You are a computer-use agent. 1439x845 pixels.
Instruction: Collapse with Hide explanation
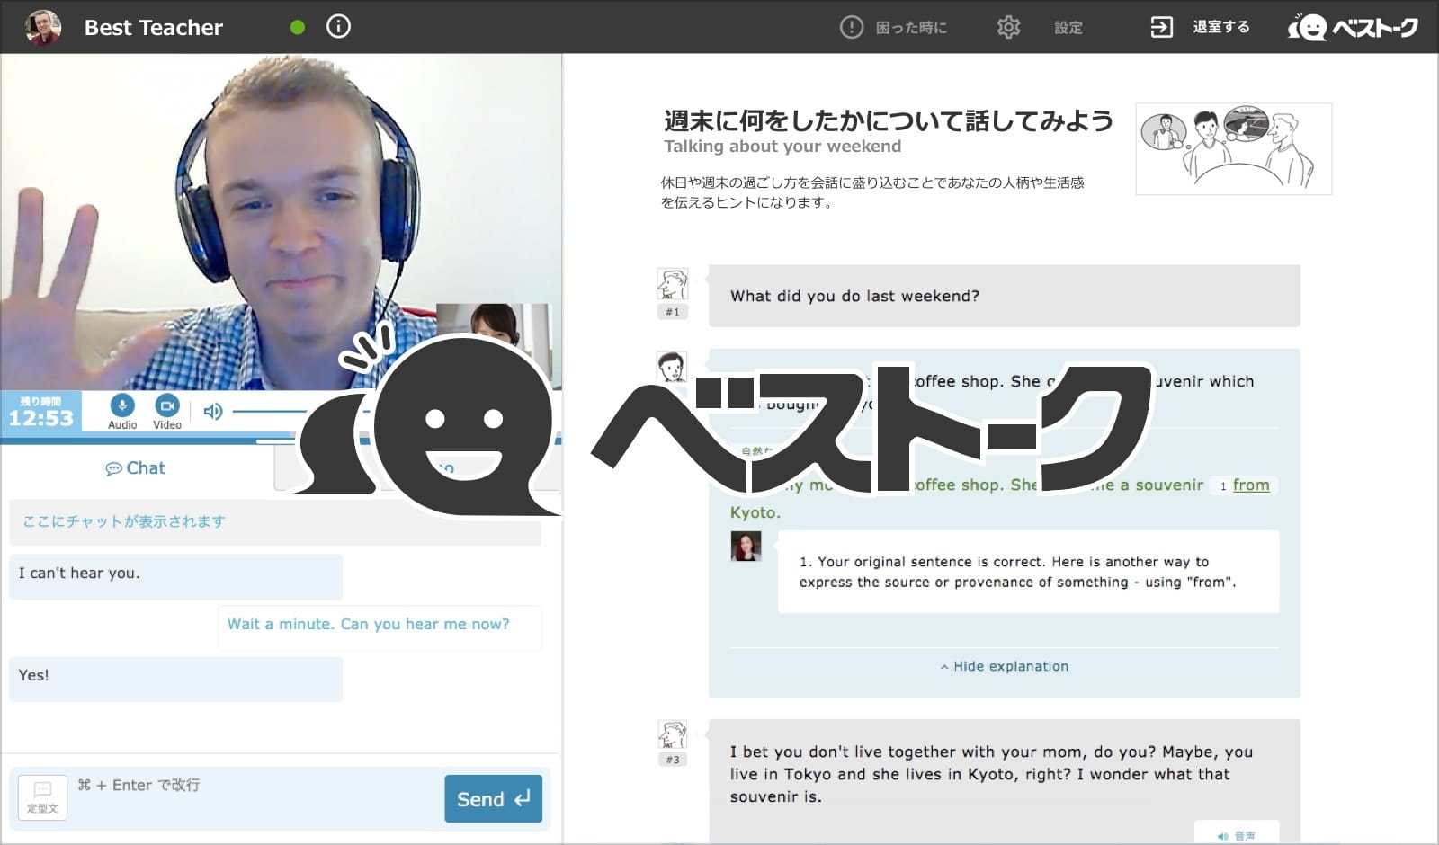[1005, 666]
